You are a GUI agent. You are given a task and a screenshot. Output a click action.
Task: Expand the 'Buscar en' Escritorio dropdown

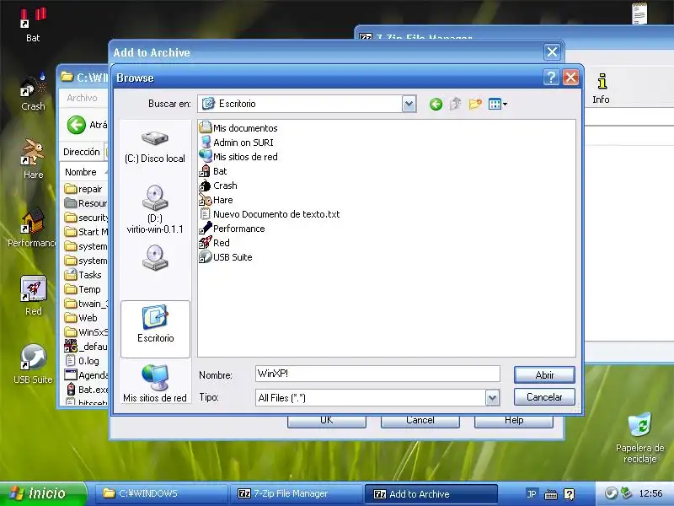[x=409, y=104]
